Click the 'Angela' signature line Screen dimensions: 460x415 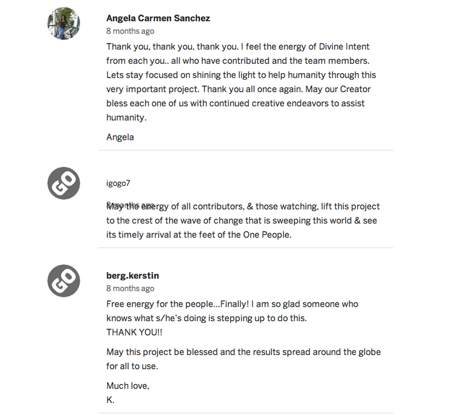[120, 137]
